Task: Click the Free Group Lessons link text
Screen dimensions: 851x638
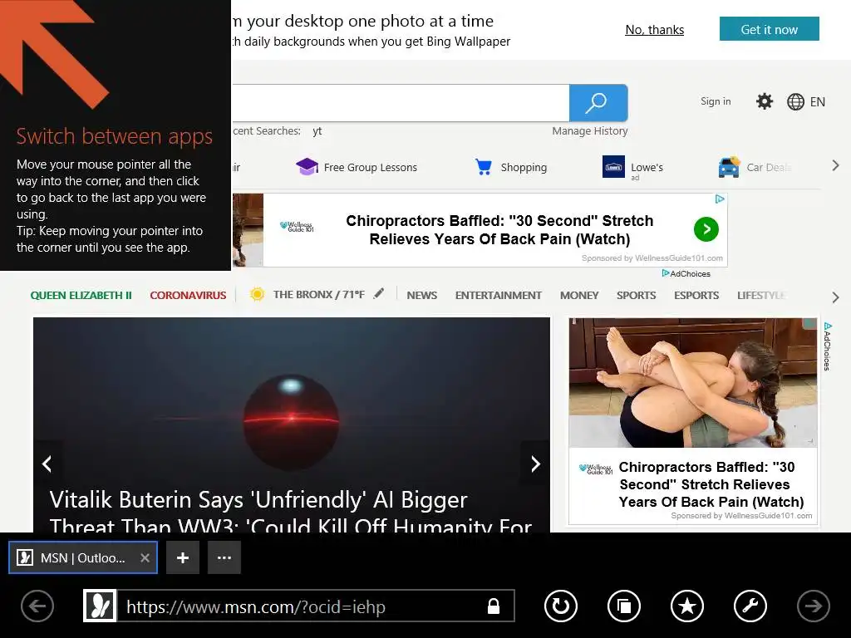Action: click(370, 167)
